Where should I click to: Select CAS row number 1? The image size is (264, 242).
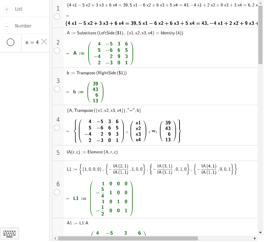pyautogui.click(x=58, y=8)
